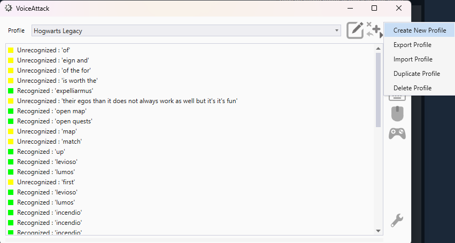
Task: Select Duplicate Profile option
Action: (x=417, y=74)
